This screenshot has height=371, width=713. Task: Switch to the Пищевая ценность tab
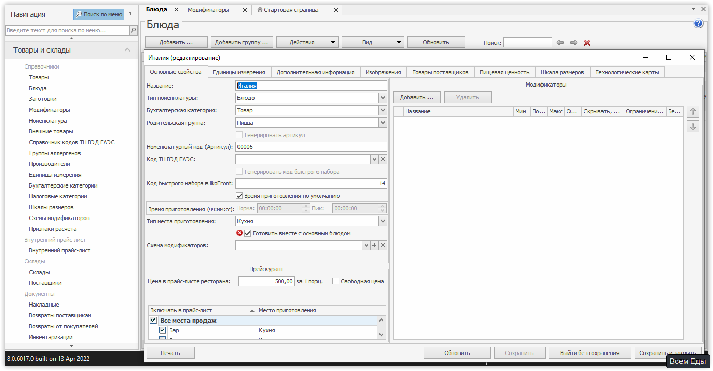point(504,72)
